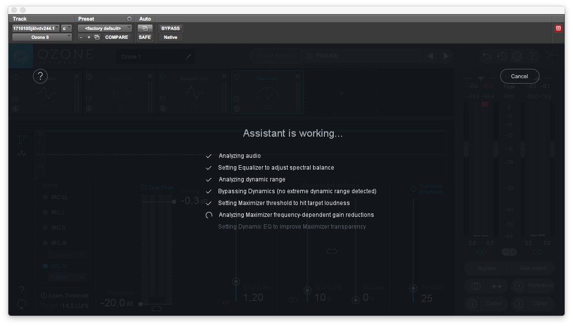
Task: Click the Sustain slider handle
Action: click(x=355, y=300)
